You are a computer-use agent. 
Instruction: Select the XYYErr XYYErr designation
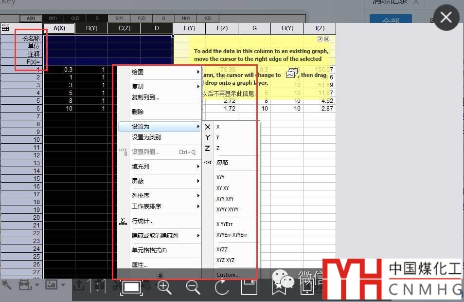point(232,235)
